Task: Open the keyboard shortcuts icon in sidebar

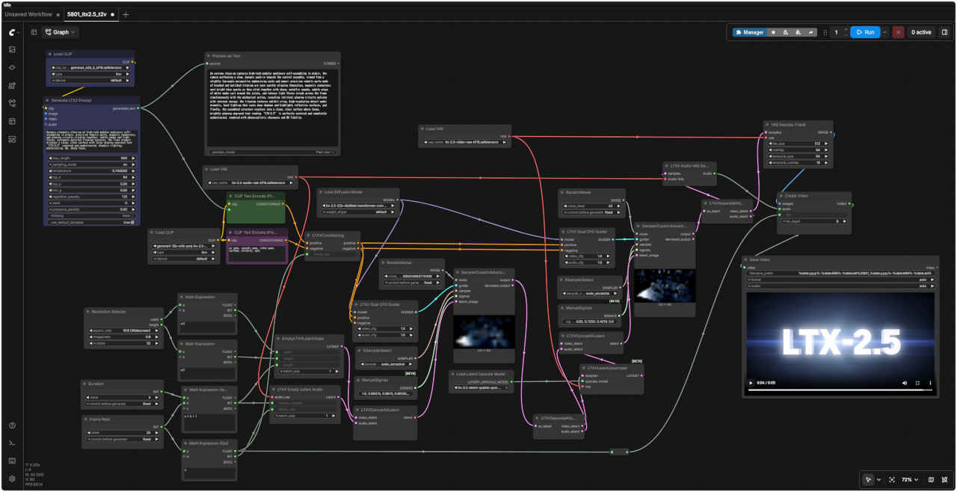Action: [x=12, y=461]
